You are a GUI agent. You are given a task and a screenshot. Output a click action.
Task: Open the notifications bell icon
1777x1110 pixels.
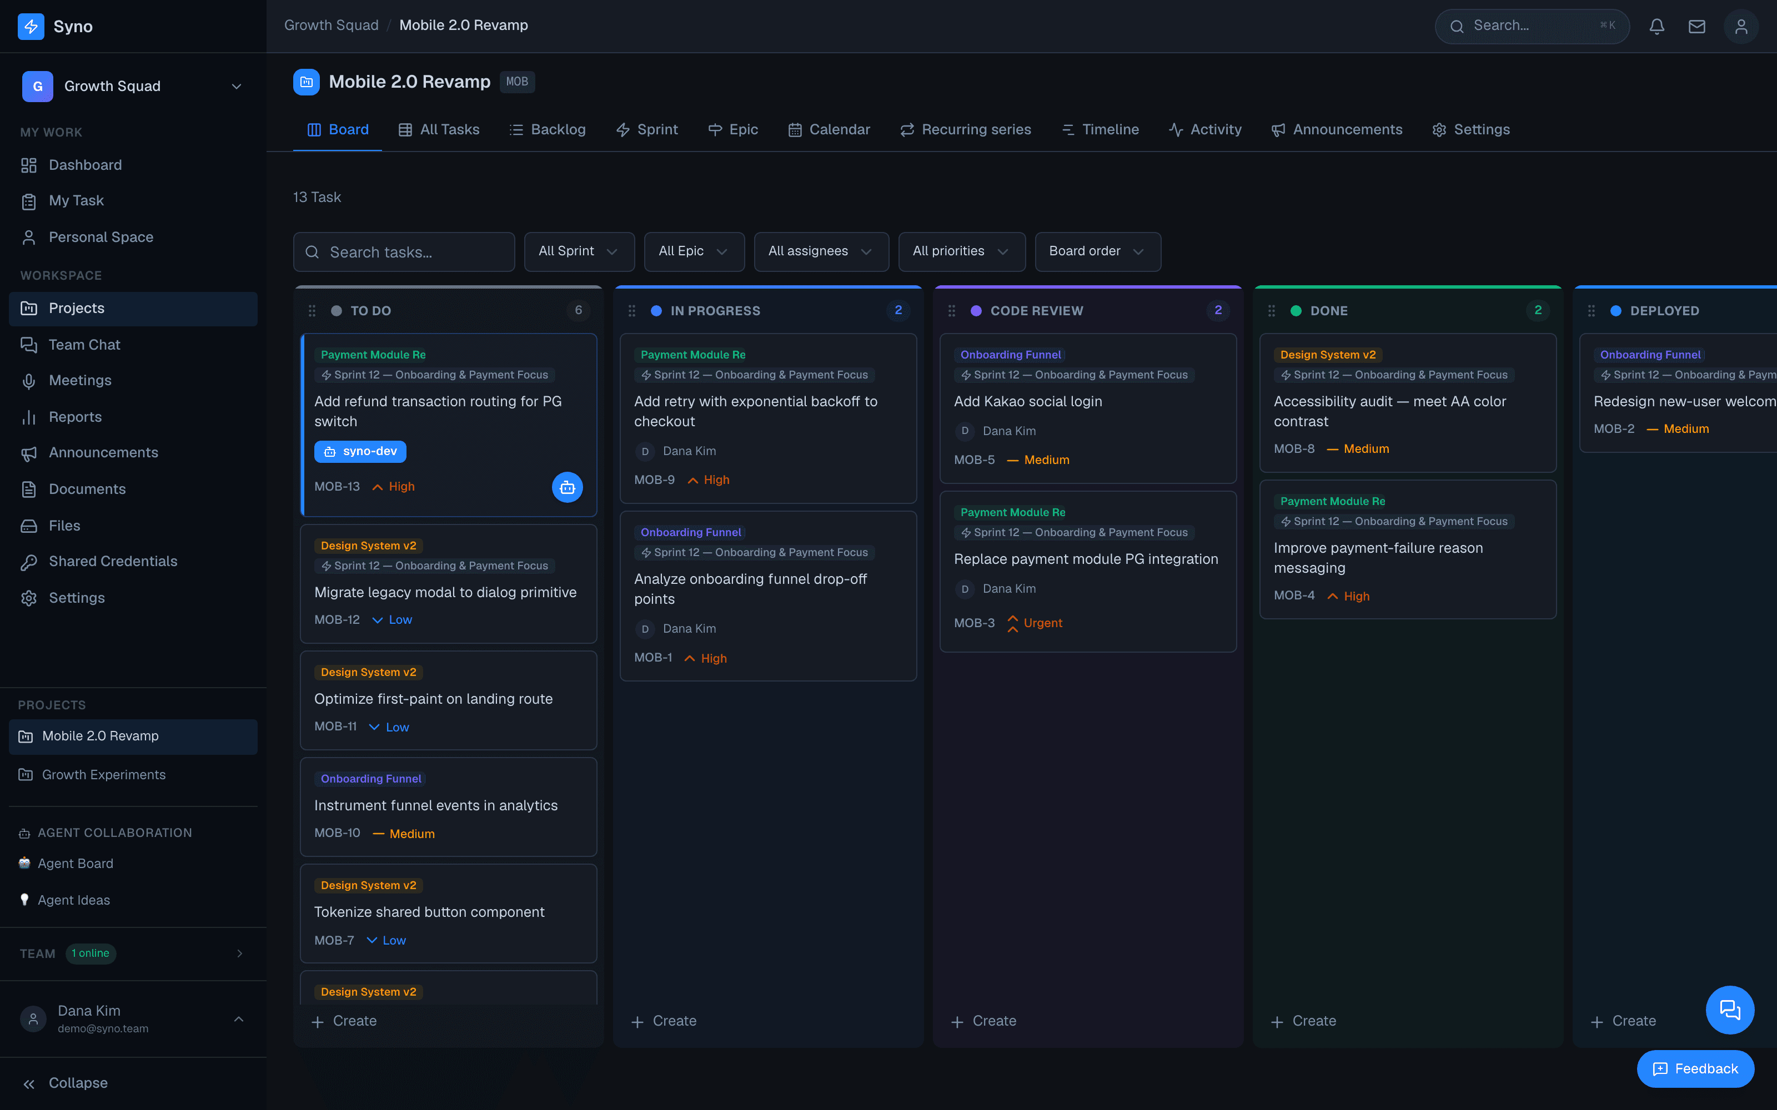1656,27
